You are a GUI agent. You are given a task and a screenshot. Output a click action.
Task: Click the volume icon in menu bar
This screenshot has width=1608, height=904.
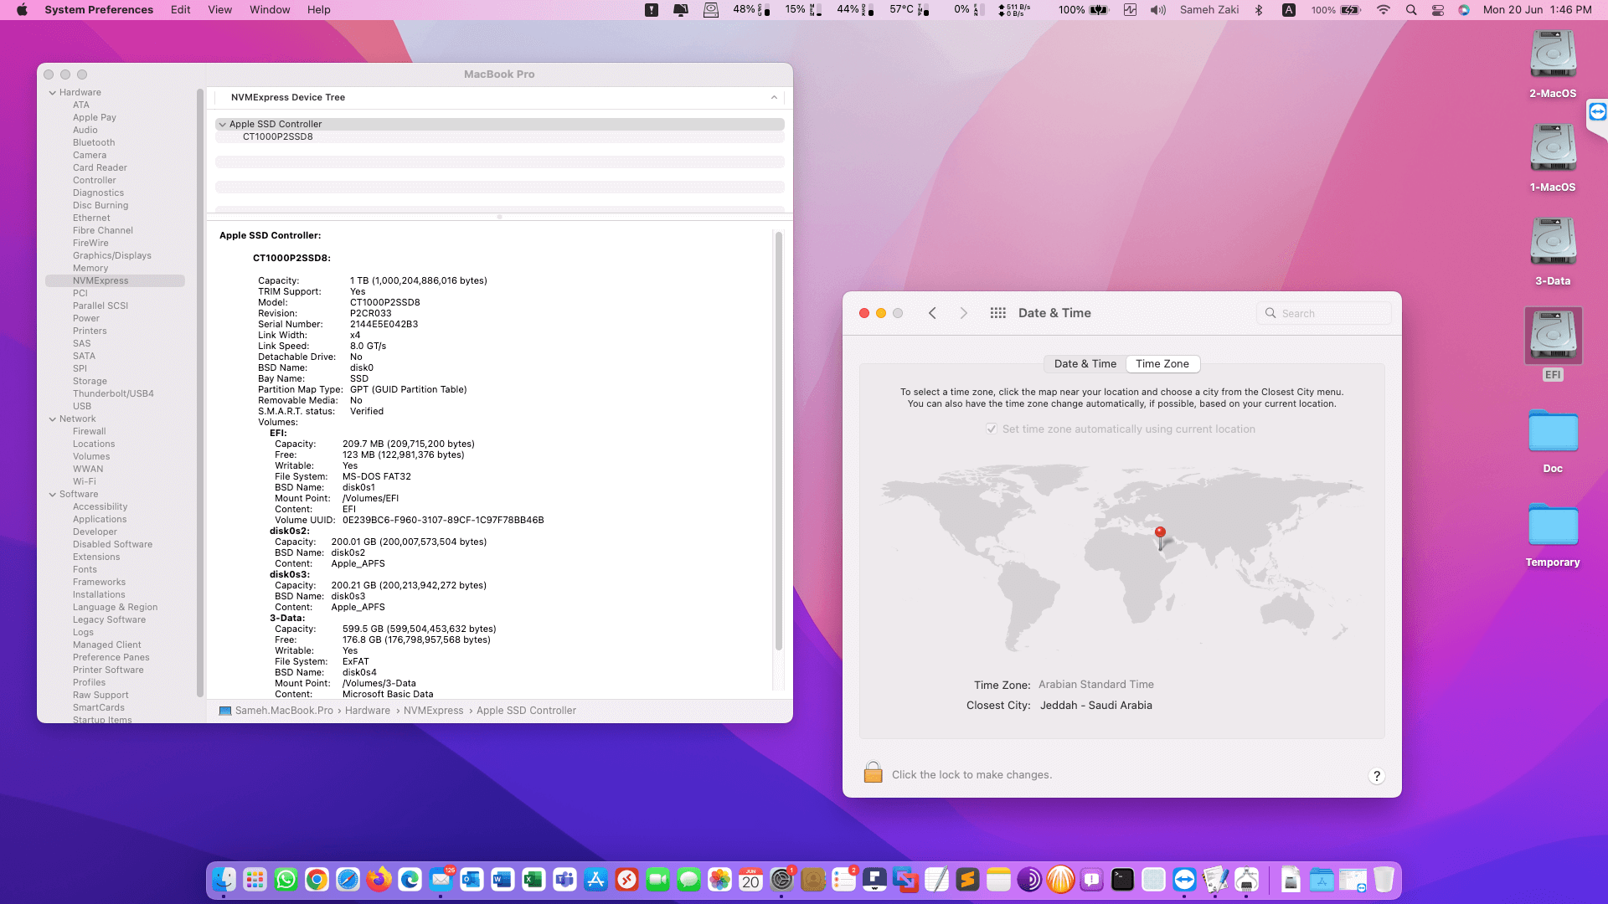1158,10
